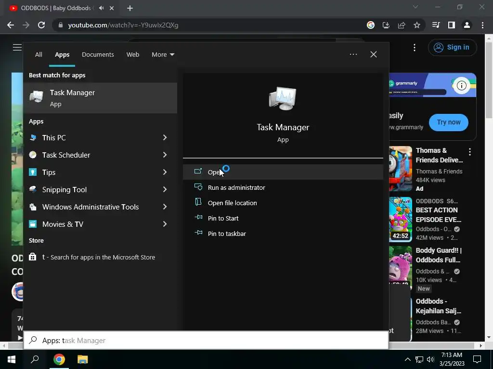Screen dimensions: 493x369
Task: Click the ad info icon
Action: 461,85
